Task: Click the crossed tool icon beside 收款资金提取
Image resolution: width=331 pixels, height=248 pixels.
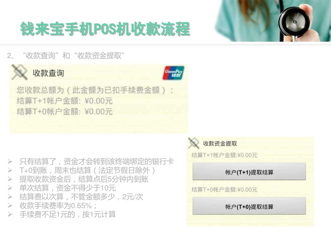Action: (194, 143)
